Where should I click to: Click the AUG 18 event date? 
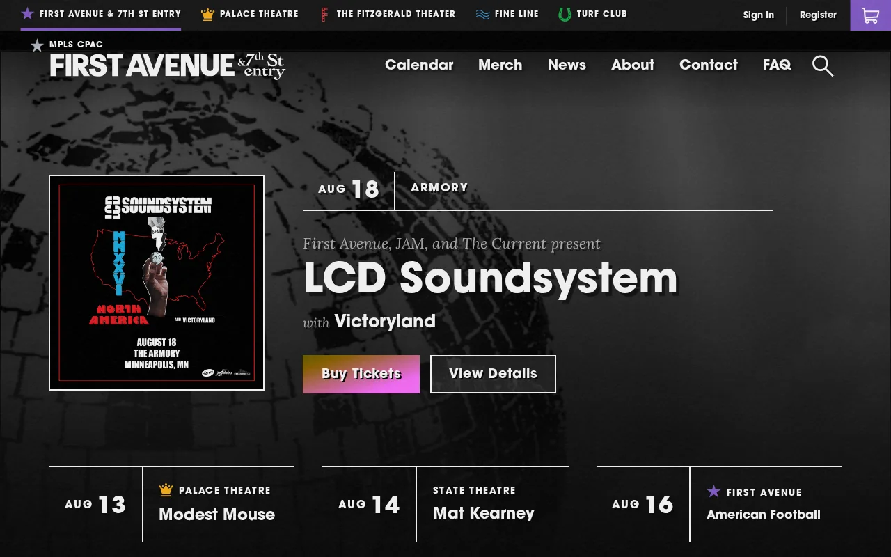349,189
